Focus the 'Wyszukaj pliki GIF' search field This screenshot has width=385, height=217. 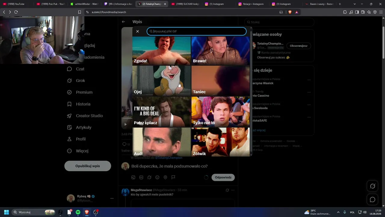(x=196, y=31)
